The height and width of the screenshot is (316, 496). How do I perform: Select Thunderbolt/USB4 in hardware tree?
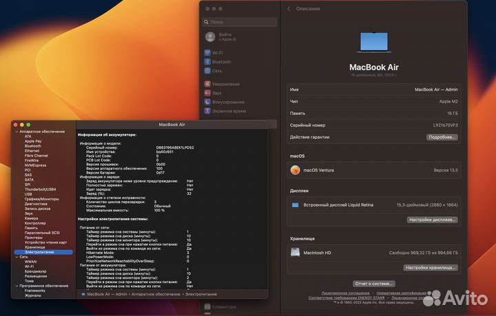pyautogui.click(x=40, y=189)
